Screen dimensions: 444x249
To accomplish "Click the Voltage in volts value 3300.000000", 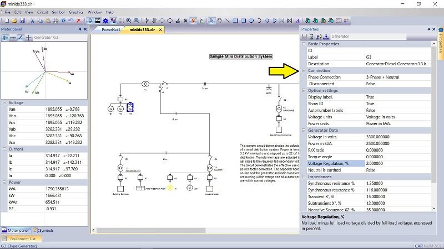I will [397, 137].
